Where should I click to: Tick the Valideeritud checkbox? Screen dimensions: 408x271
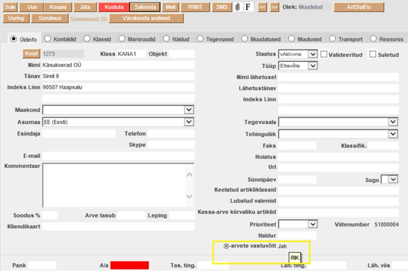(324, 54)
